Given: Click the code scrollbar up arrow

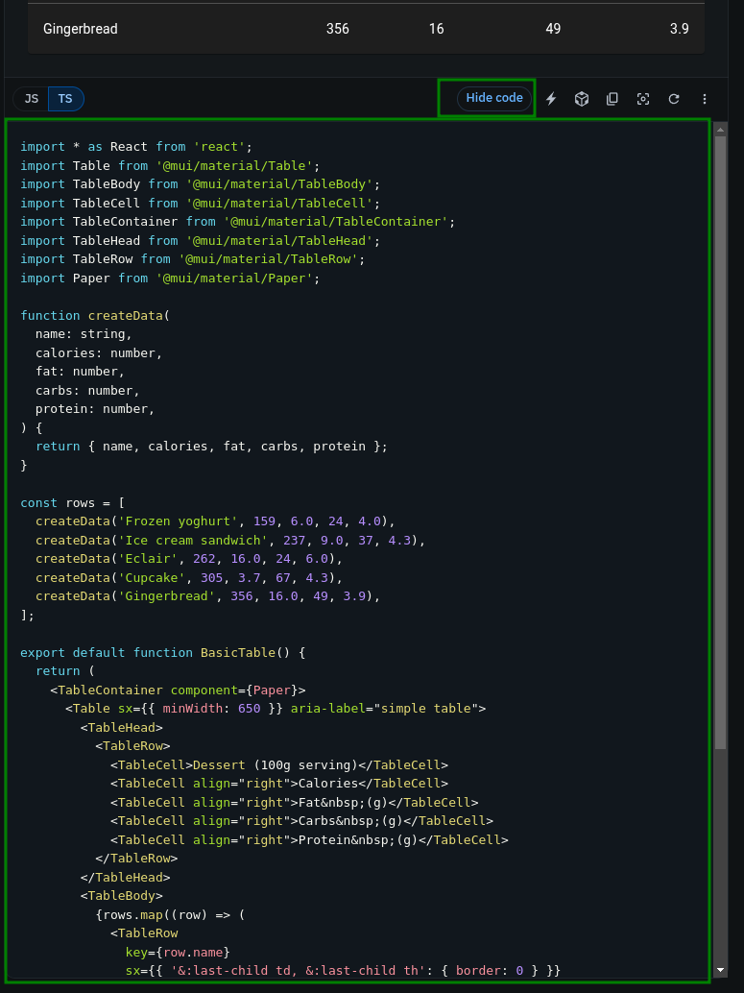Looking at the screenshot, I should click(721, 128).
